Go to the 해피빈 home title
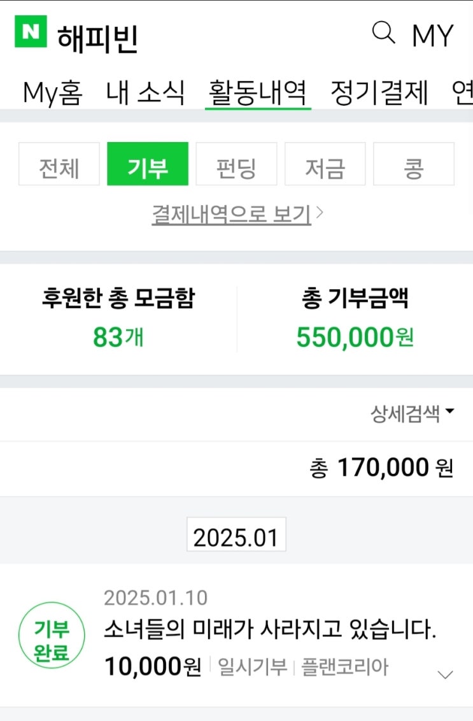 [x=97, y=38]
